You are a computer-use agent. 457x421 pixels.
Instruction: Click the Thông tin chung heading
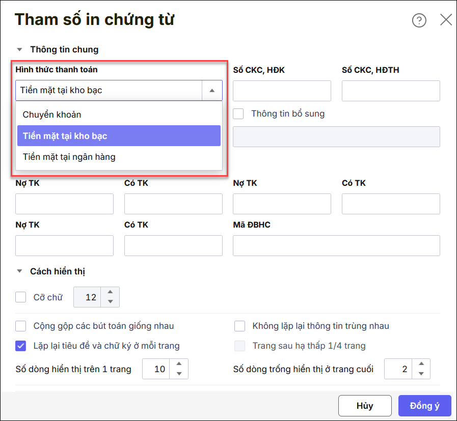coord(64,49)
